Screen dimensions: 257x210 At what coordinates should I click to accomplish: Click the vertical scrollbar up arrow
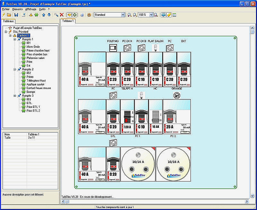252,28
